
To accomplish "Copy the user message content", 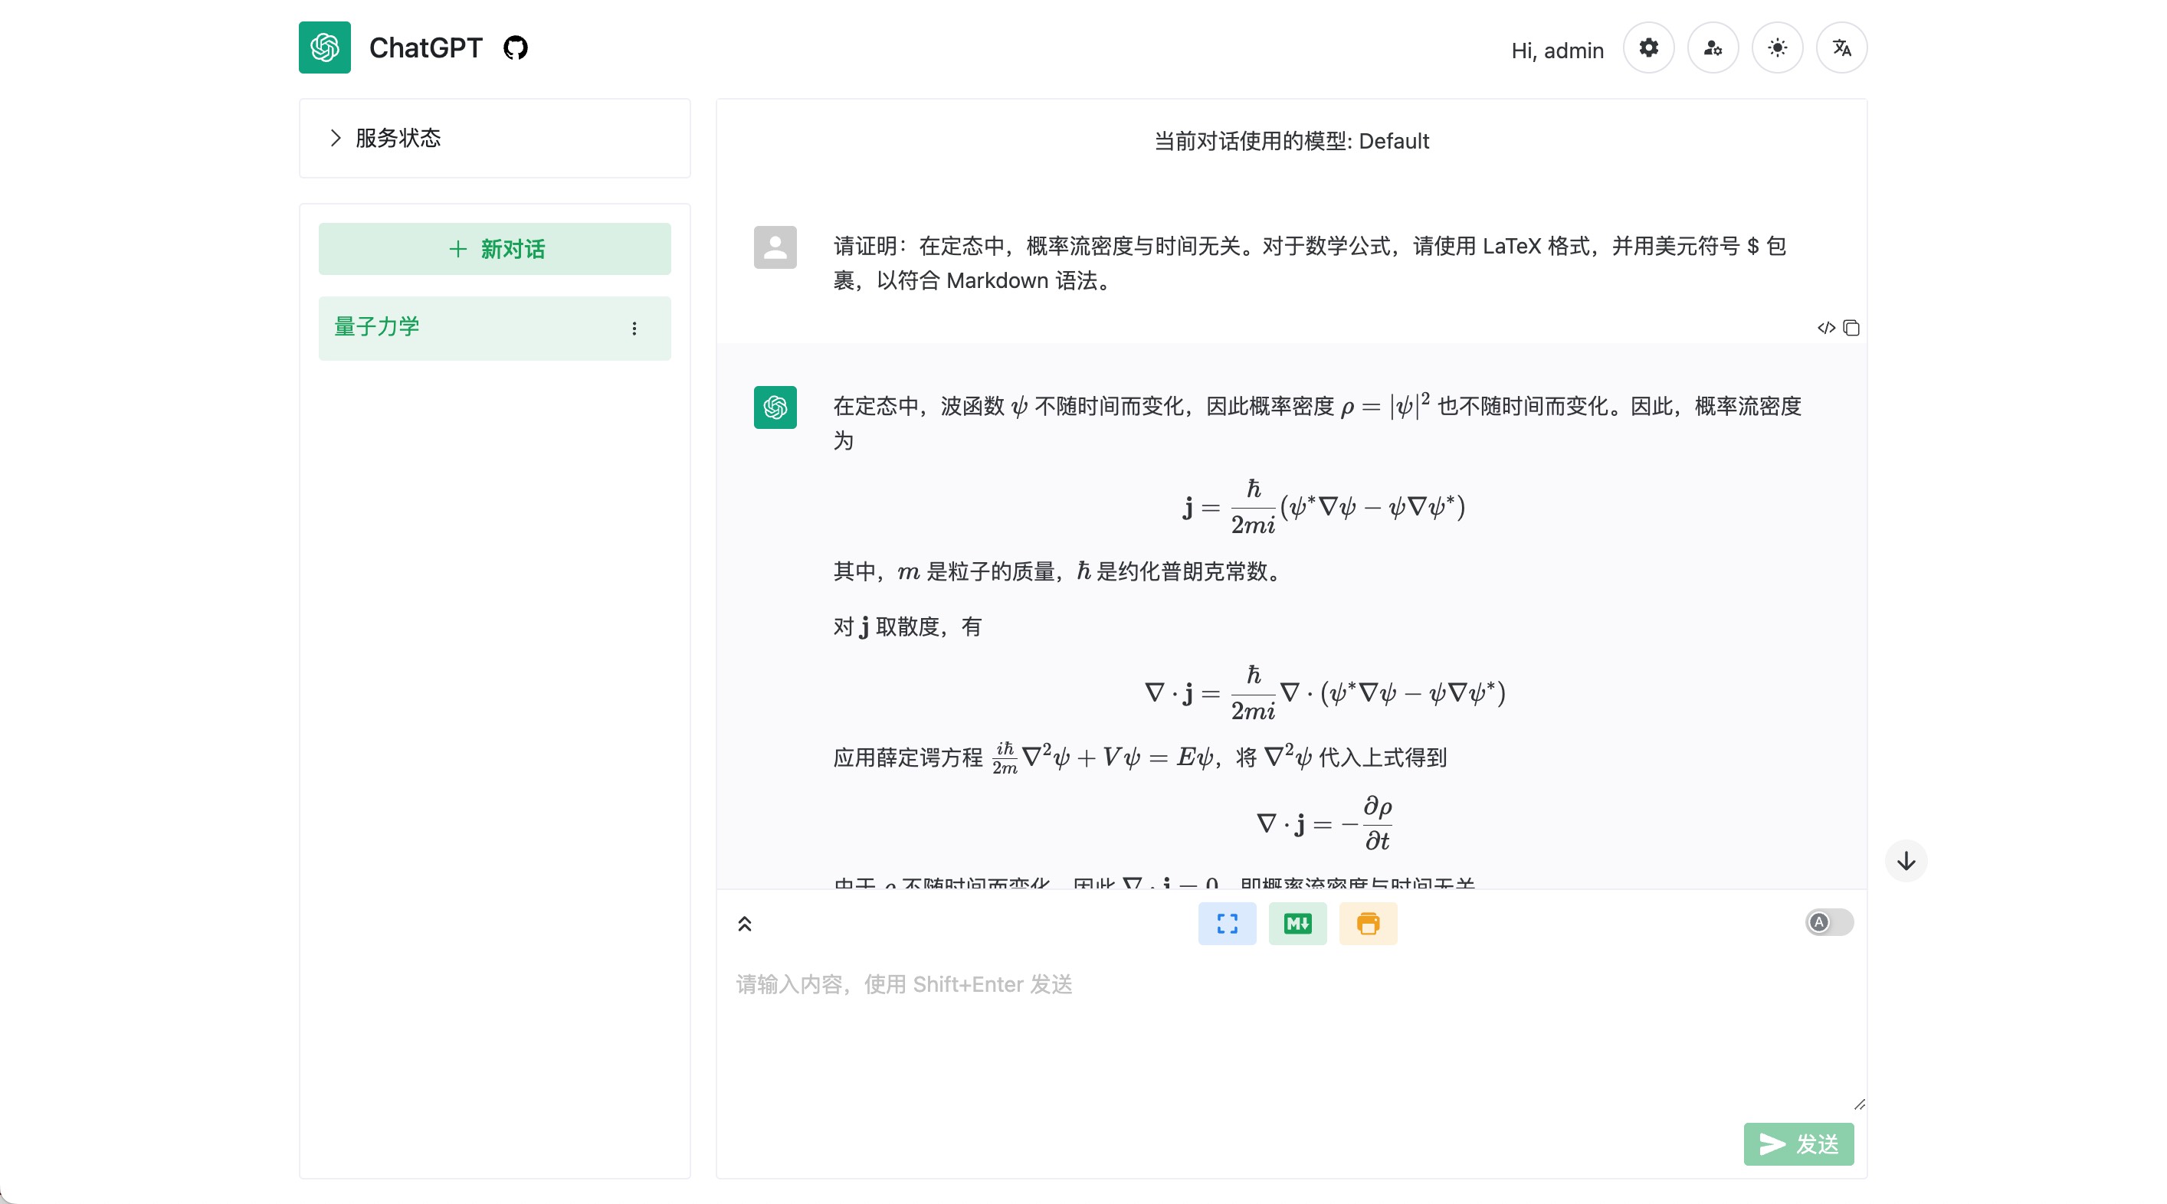I will 1851,328.
